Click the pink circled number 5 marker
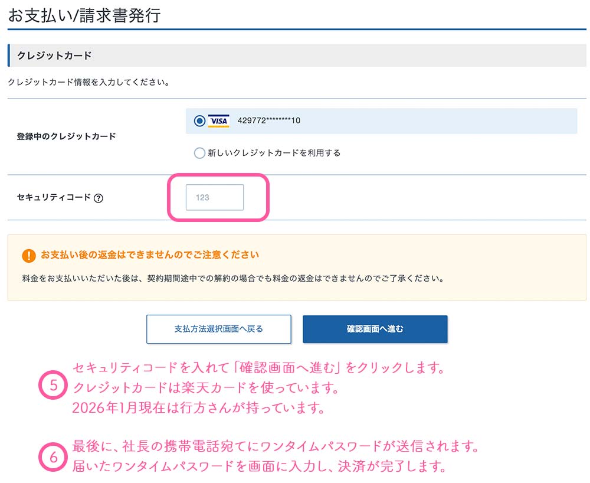Viewport: 590px width, 483px height. (x=53, y=387)
